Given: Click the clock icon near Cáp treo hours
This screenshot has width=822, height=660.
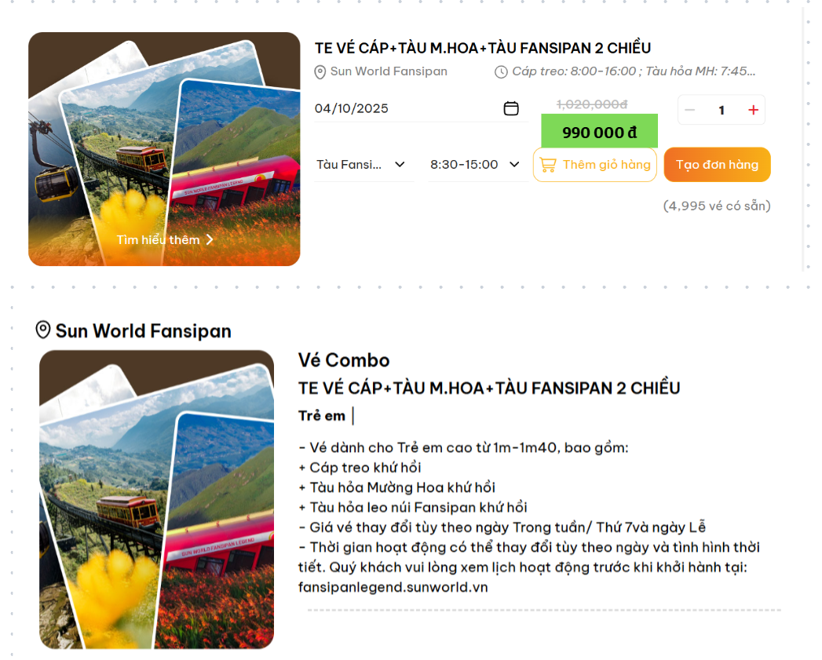Looking at the screenshot, I should click(x=501, y=72).
